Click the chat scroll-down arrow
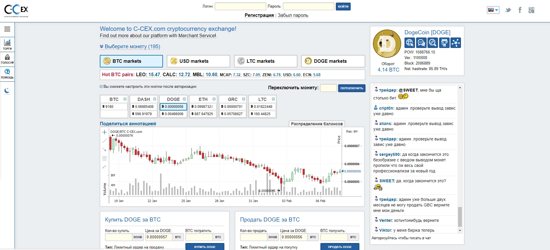The height and width of the screenshot is (250, 550). click(x=460, y=231)
